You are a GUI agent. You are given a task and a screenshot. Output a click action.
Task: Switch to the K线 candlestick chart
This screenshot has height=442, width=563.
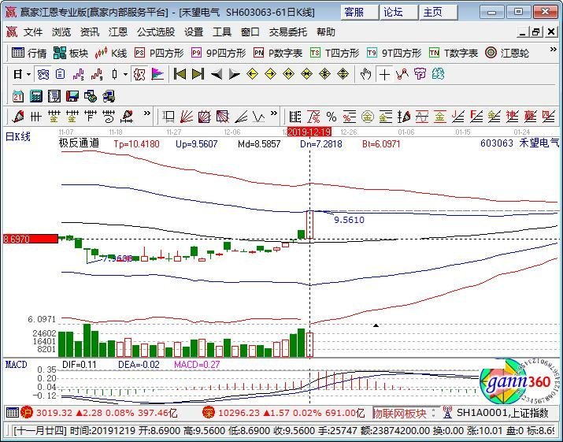coord(111,54)
